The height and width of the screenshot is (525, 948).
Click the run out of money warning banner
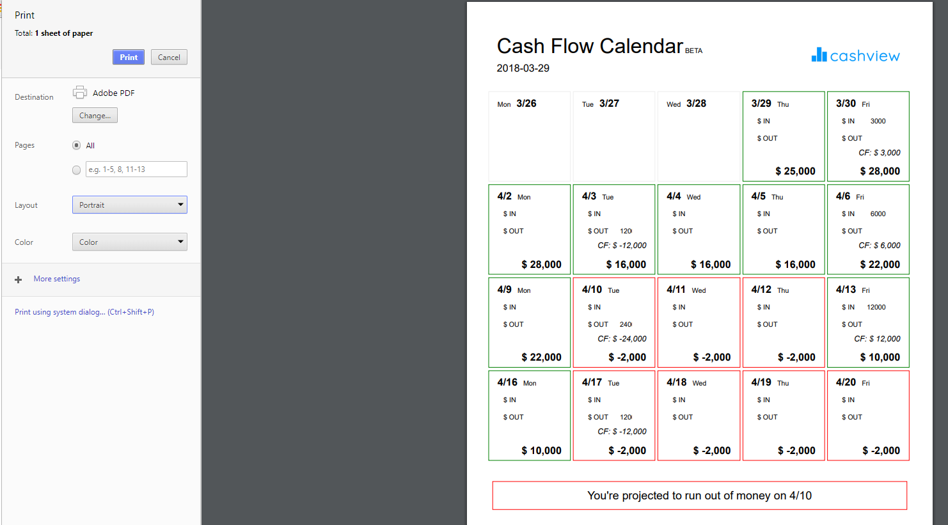tap(699, 496)
